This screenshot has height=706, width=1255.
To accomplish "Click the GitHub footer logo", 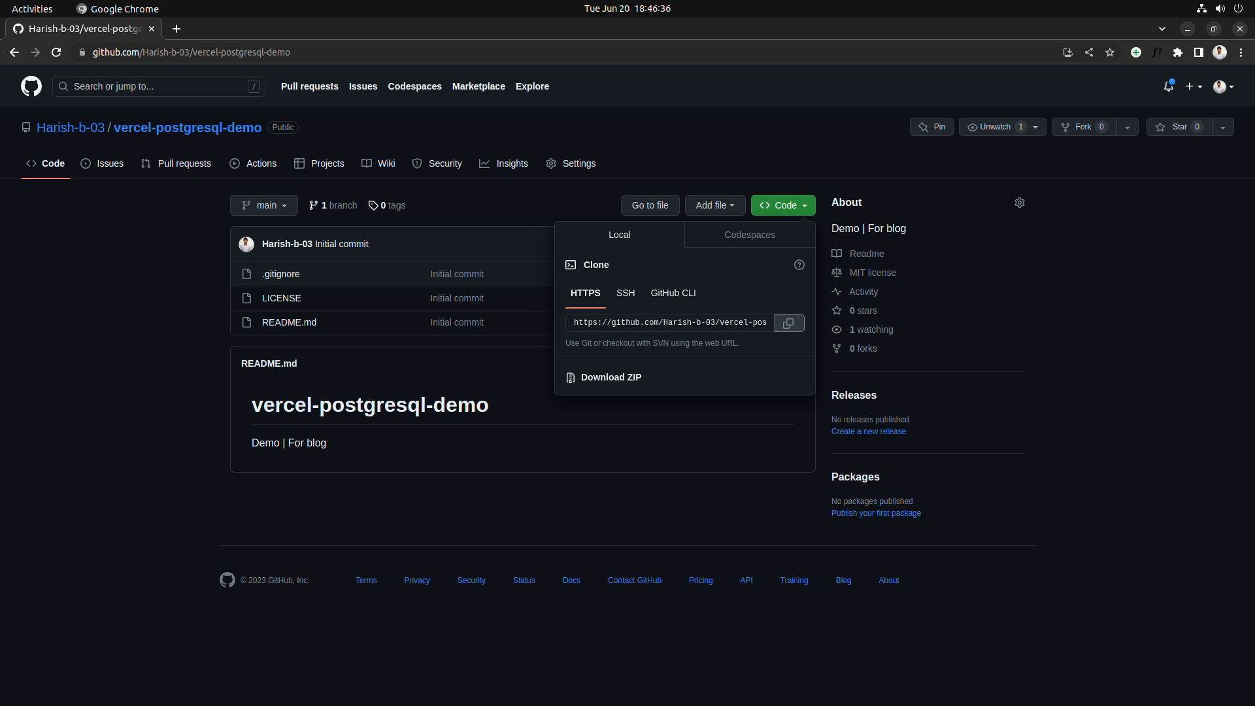I will [227, 580].
